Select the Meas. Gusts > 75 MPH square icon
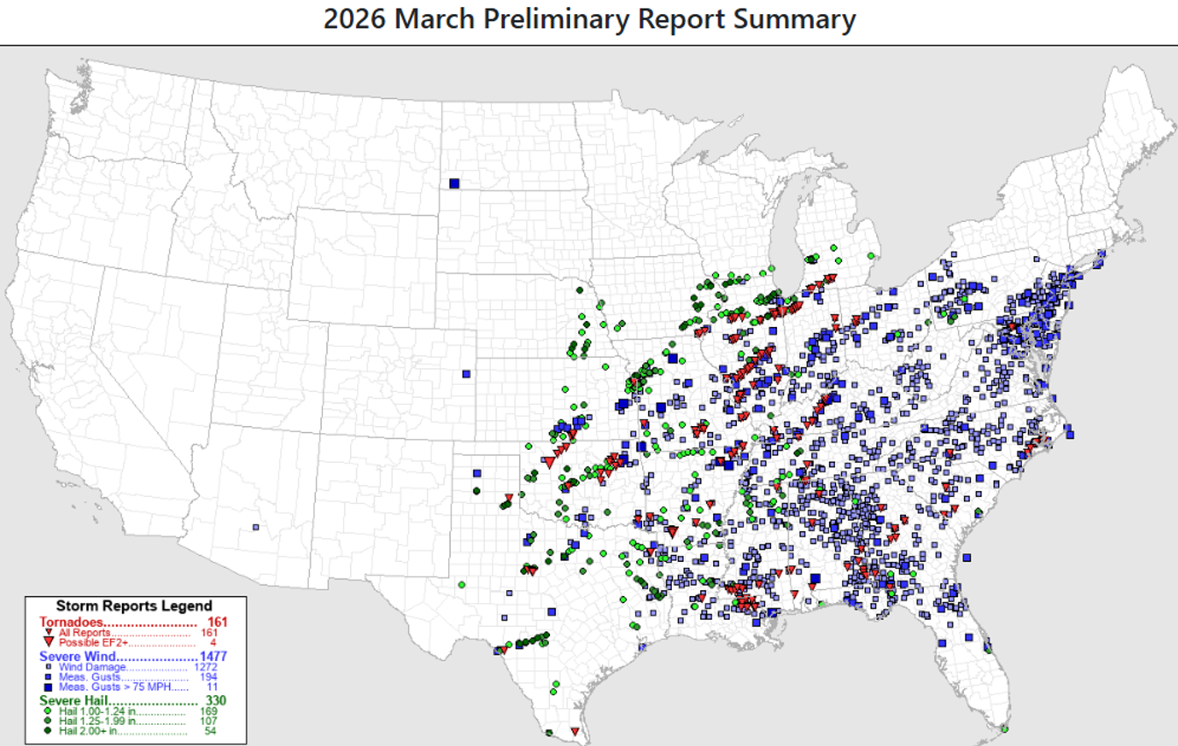The image size is (1178, 746). pos(47,686)
